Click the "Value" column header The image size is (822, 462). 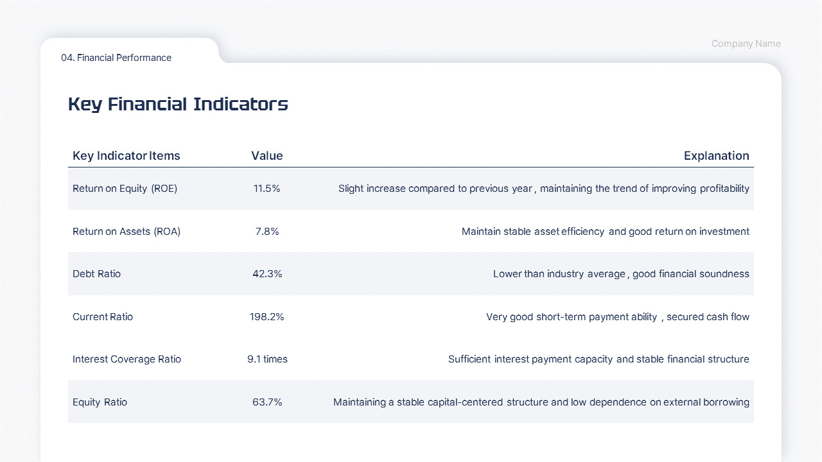[267, 156]
